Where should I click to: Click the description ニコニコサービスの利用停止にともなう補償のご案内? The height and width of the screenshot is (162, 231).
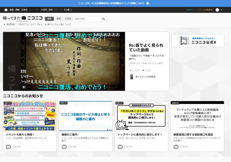tap(85, 139)
